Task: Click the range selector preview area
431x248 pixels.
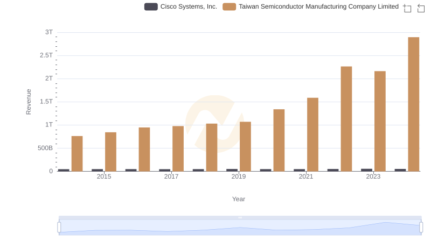Action: 240,228
